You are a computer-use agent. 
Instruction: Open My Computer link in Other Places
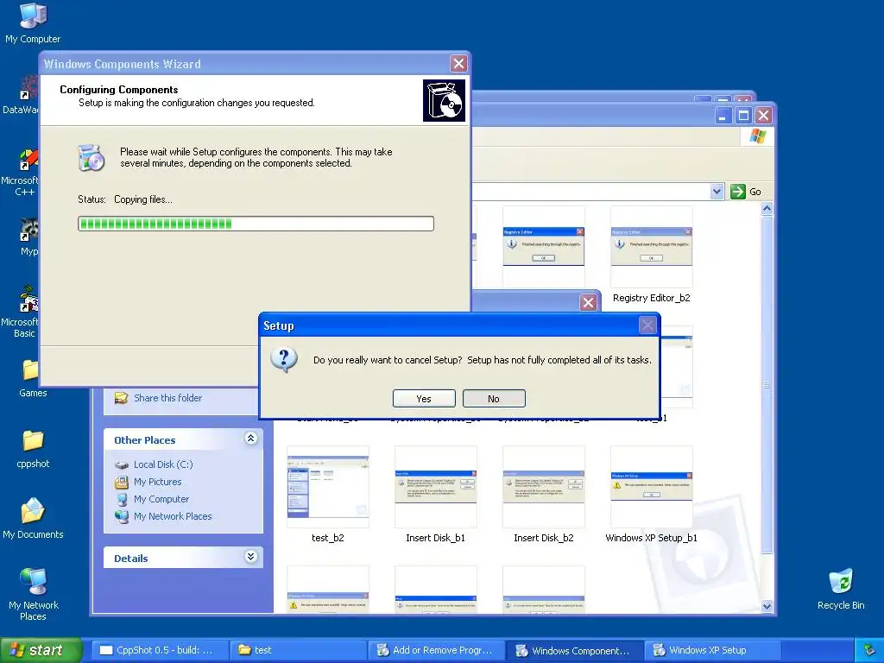click(161, 499)
